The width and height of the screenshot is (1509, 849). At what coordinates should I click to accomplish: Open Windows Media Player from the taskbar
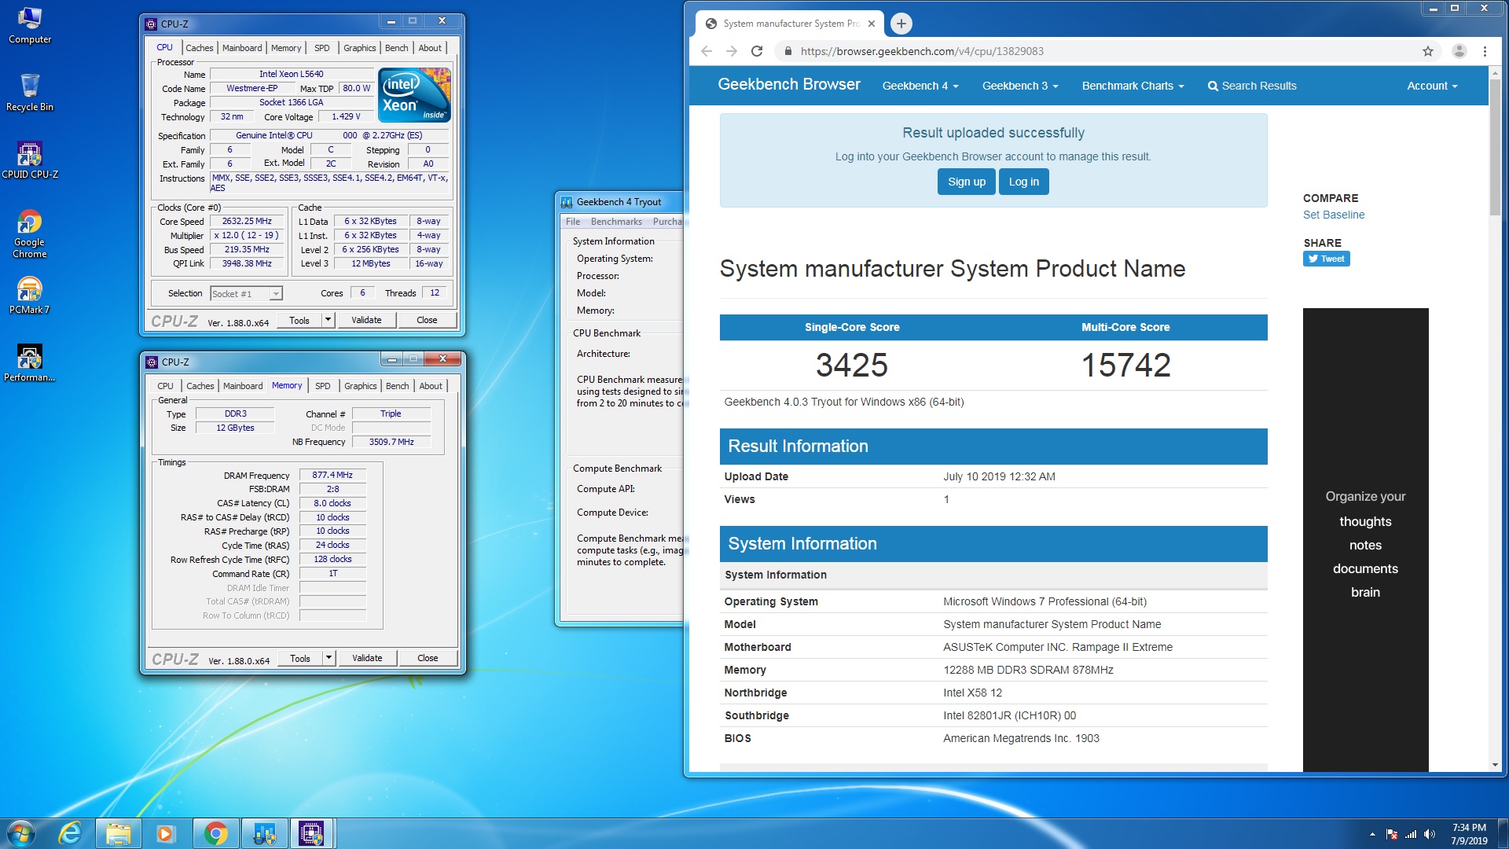tap(166, 833)
